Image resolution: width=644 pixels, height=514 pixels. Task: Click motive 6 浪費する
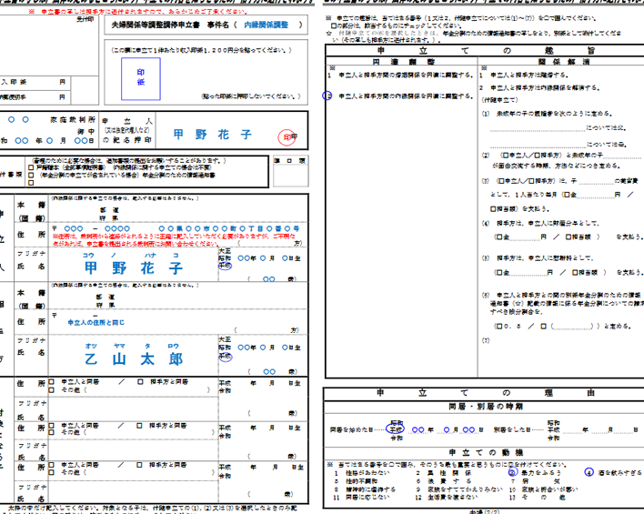[445, 481]
